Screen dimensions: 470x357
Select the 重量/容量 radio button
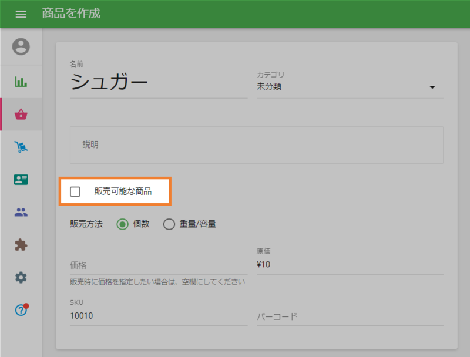[x=169, y=224]
